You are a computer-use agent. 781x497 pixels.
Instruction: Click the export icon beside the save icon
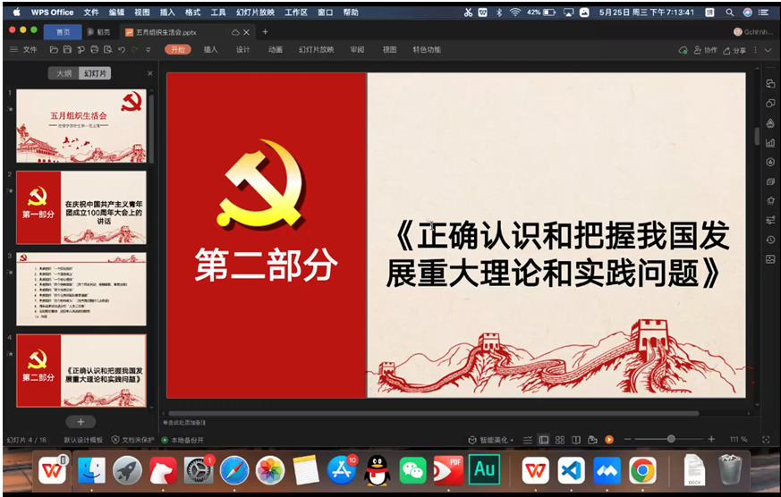point(81,50)
